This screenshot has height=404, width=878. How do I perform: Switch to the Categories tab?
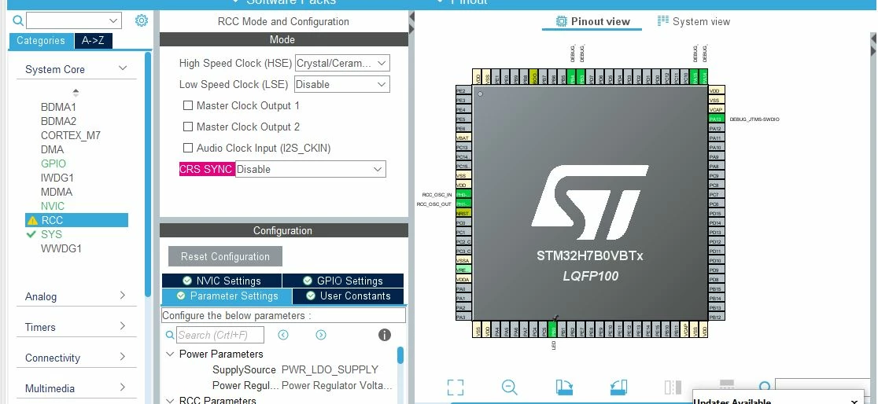tap(41, 41)
